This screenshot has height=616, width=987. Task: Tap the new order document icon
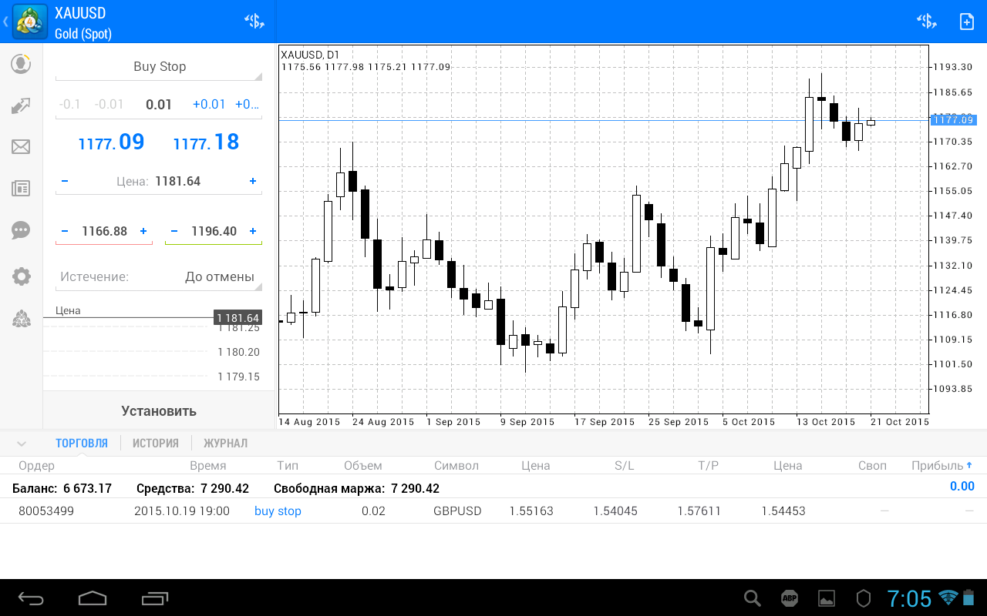click(x=966, y=21)
